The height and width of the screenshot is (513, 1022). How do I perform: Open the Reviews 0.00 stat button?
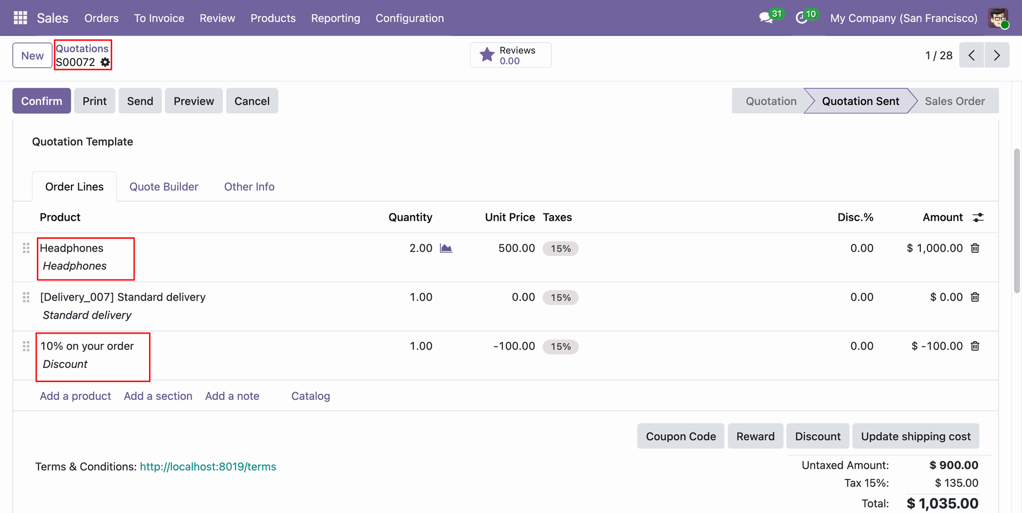click(510, 55)
